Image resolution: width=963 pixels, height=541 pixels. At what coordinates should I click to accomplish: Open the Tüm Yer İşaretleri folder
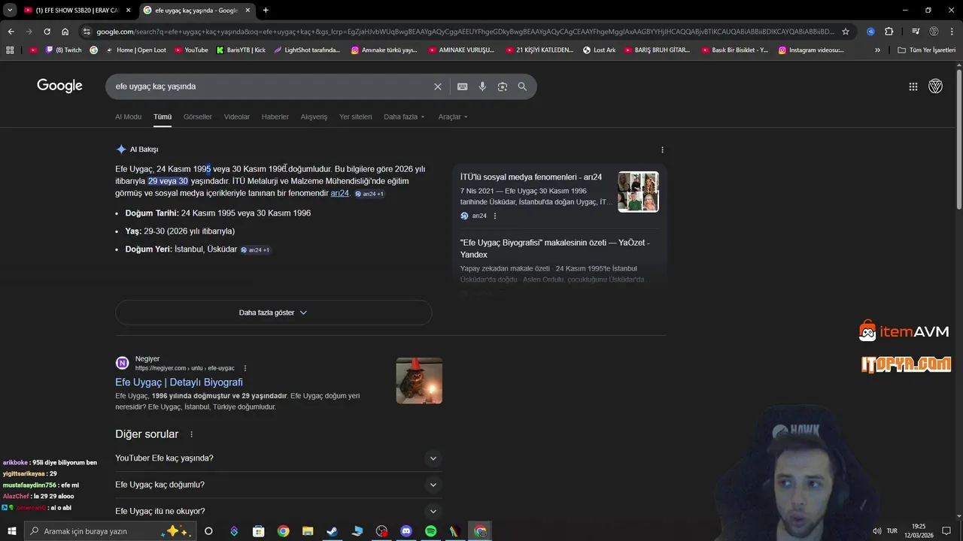click(x=927, y=50)
